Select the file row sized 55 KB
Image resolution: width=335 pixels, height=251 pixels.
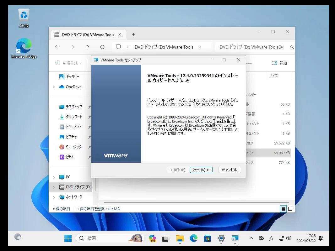[x=268, y=104]
